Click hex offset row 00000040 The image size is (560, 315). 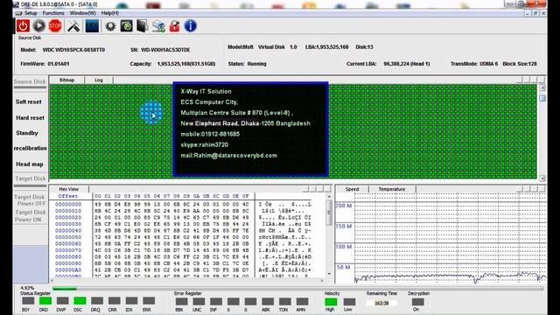(x=68, y=230)
